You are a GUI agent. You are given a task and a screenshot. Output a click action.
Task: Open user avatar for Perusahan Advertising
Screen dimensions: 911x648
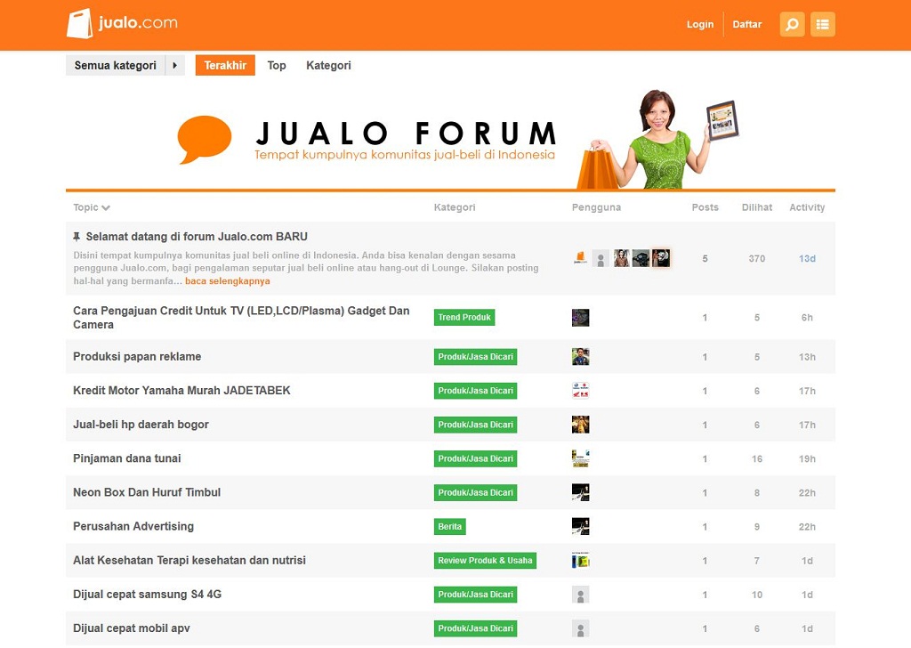click(x=580, y=527)
